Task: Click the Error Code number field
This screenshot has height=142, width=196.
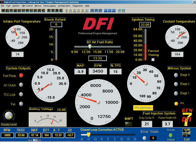Action: pos(153,138)
